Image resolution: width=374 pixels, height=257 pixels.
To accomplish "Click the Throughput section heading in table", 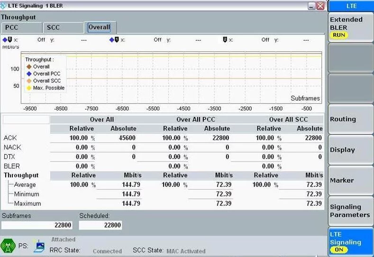I will [x=21, y=175].
